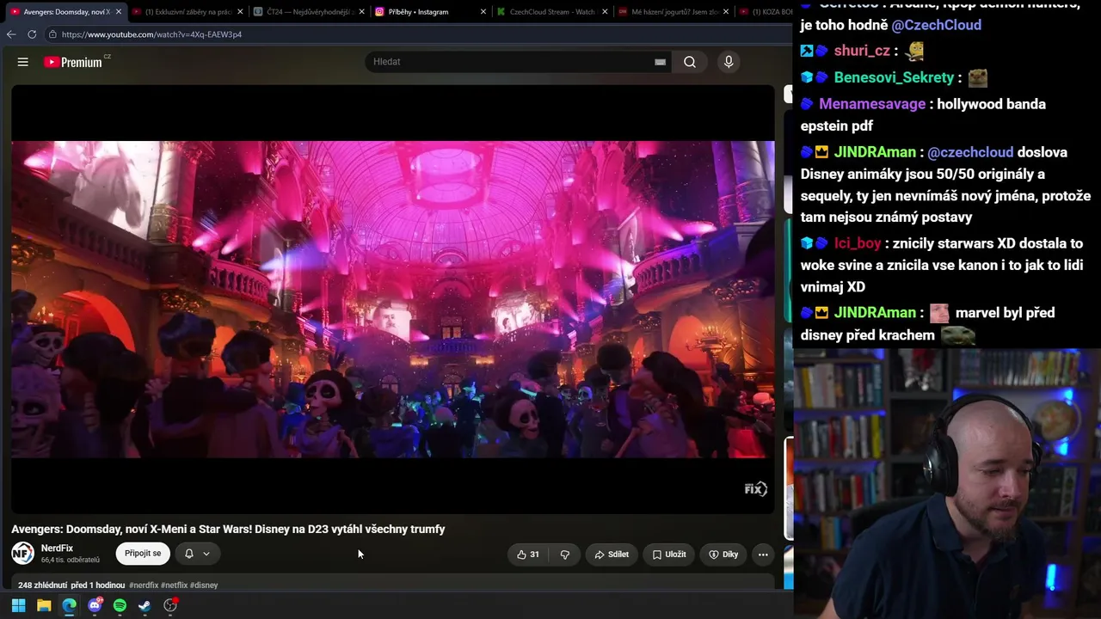Share the video with Sdílet button
The height and width of the screenshot is (619, 1101).
point(612,555)
